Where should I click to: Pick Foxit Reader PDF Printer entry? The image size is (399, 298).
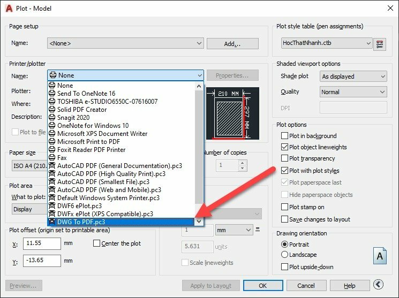92,150
